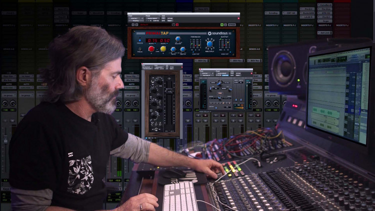
Task: Select the 0.50 delay time display
Action: coord(164,40)
